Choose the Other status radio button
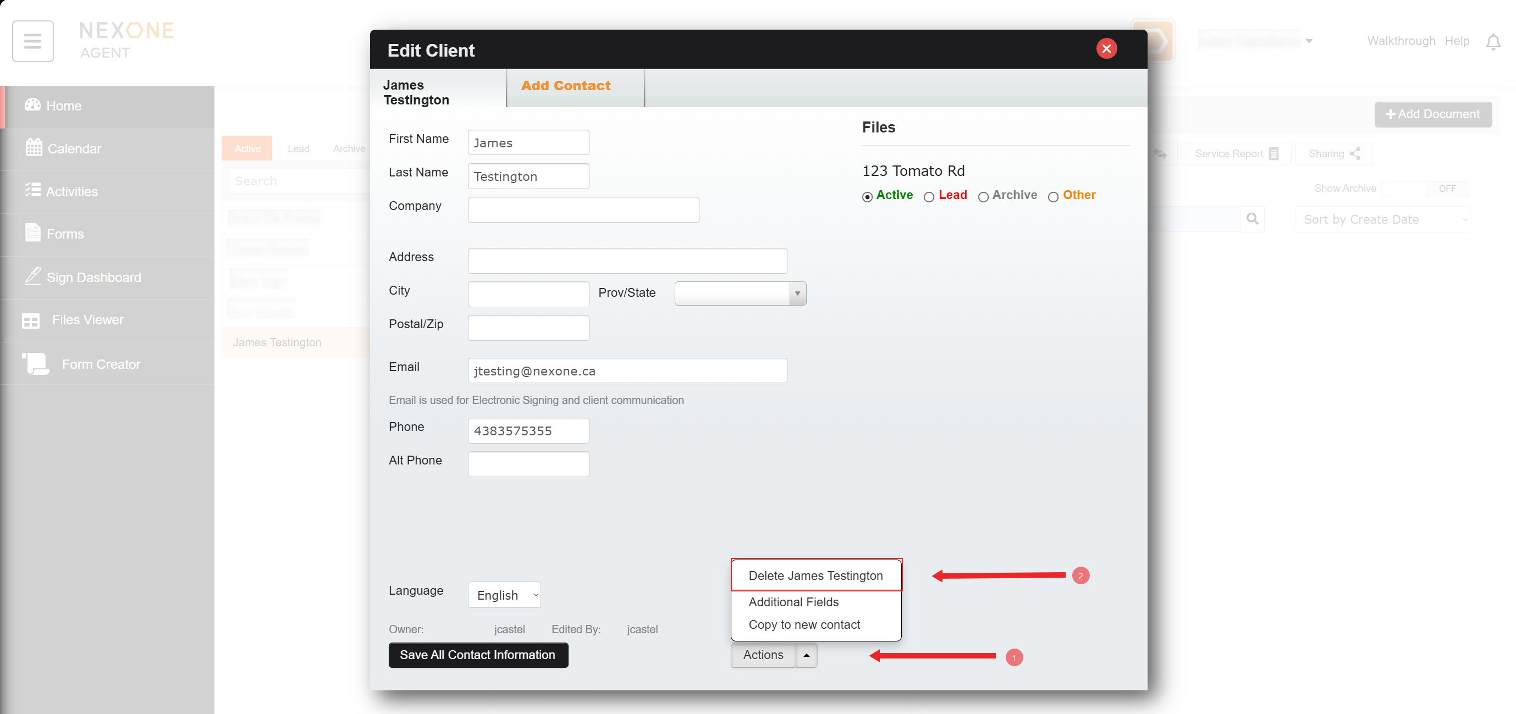Viewport: 1516px width, 714px height. click(x=1053, y=197)
